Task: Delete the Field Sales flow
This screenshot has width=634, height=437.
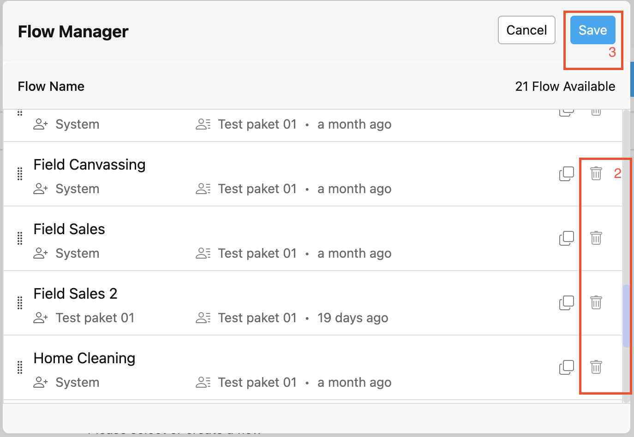Action: click(596, 238)
